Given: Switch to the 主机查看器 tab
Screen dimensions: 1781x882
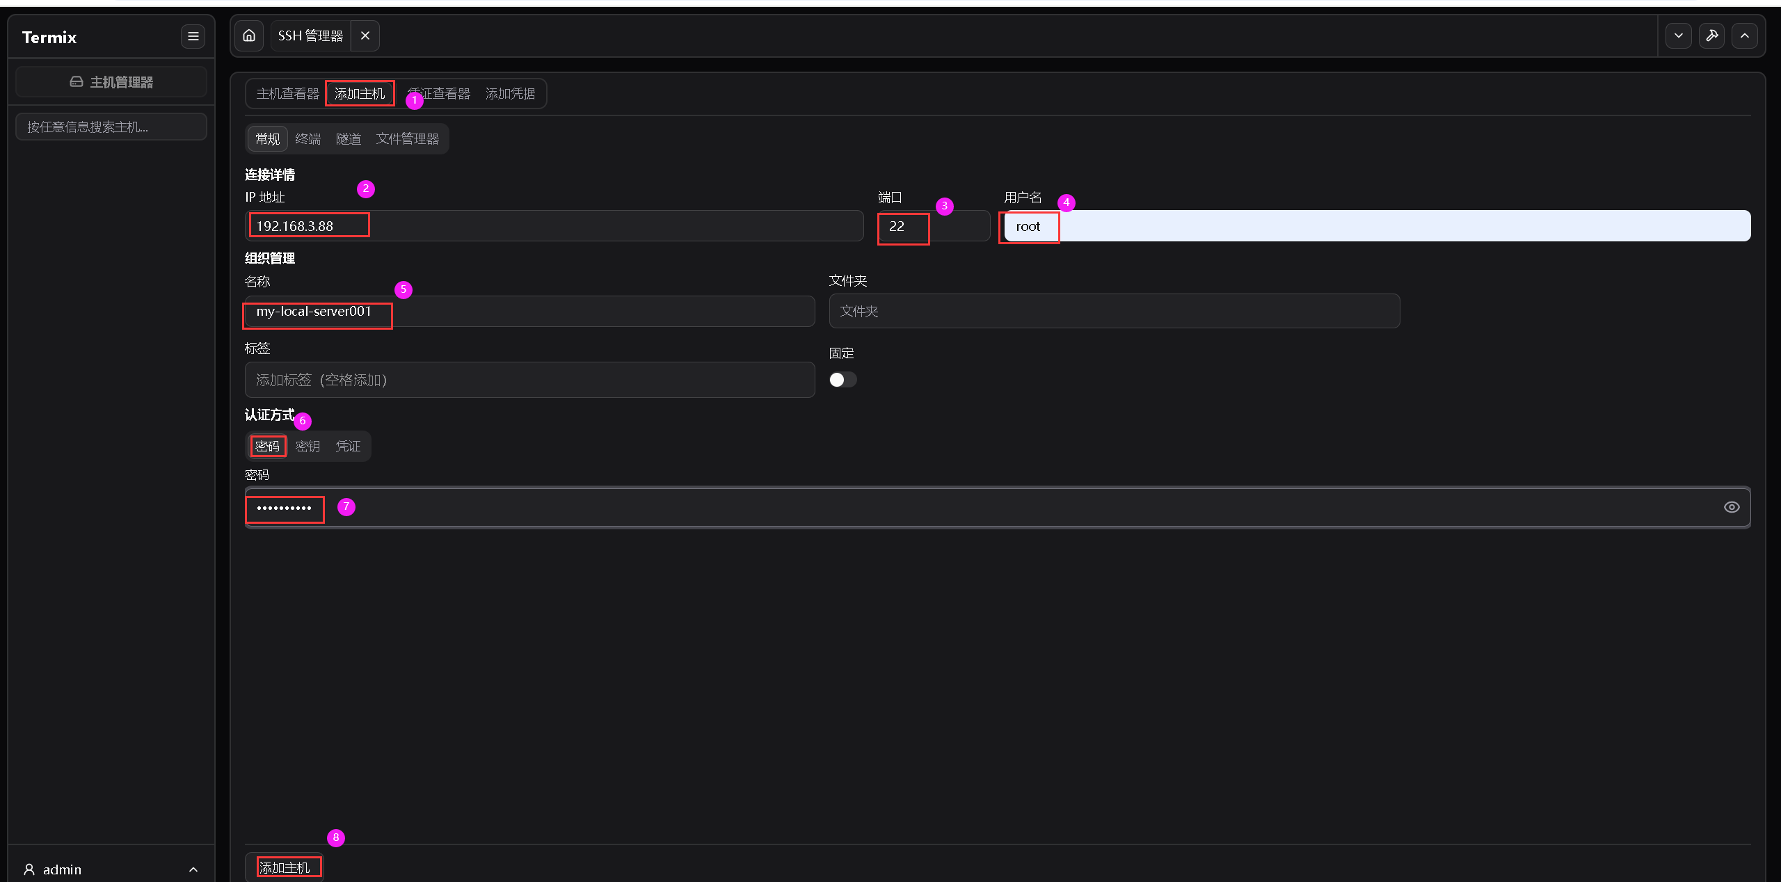Looking at the screenshot, I should pos(287,94).
